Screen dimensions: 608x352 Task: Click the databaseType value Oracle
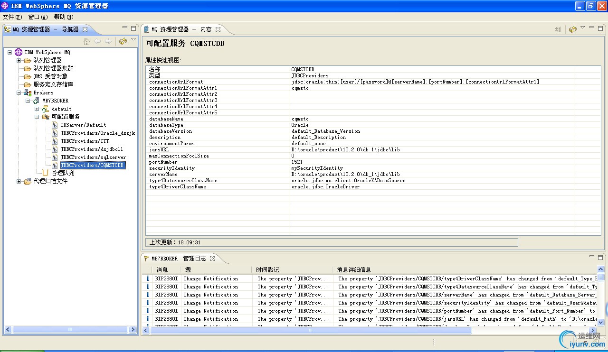[x=300, y=125]
